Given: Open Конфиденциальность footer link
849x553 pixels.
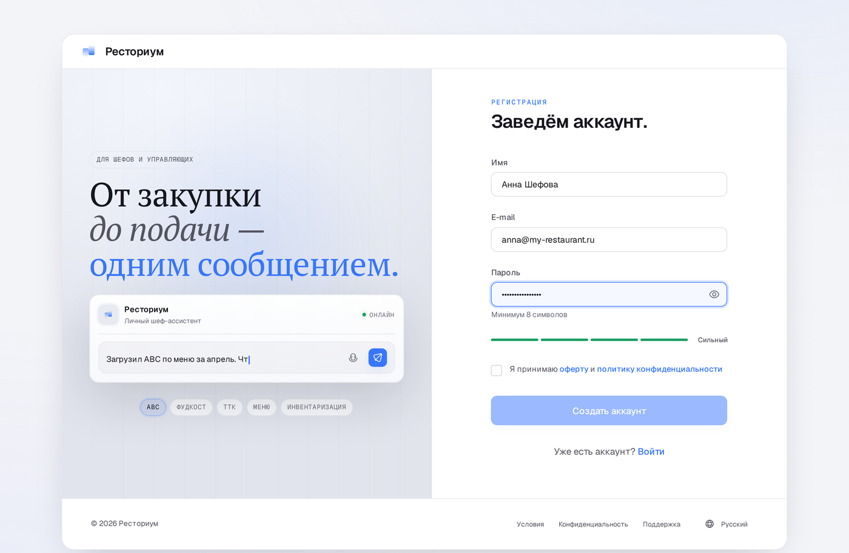Looking at the screenshot, I should 593,525.
